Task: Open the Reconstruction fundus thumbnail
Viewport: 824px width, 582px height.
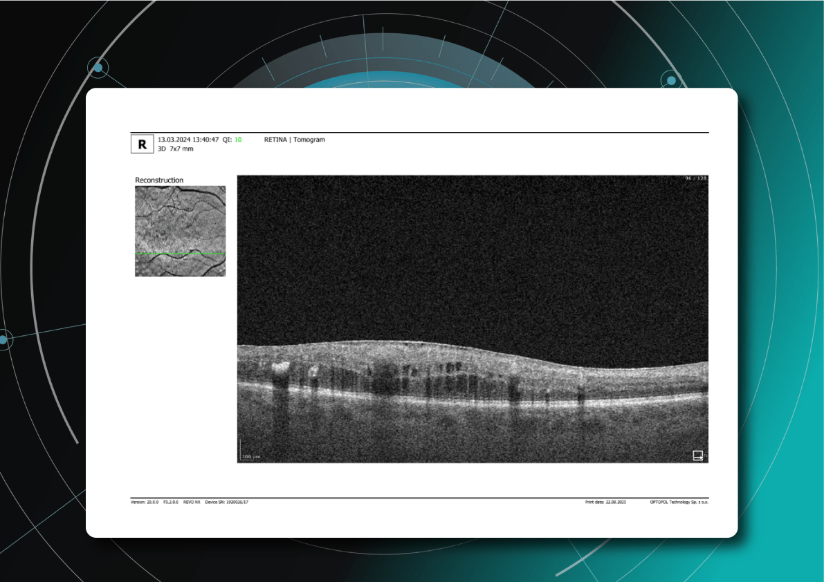Action: (180, 231)
